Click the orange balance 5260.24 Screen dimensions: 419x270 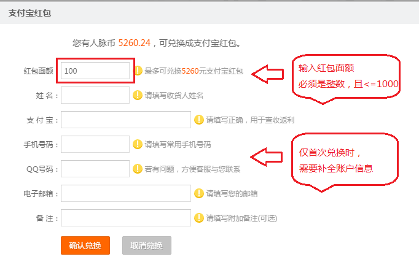click(135, 43)
